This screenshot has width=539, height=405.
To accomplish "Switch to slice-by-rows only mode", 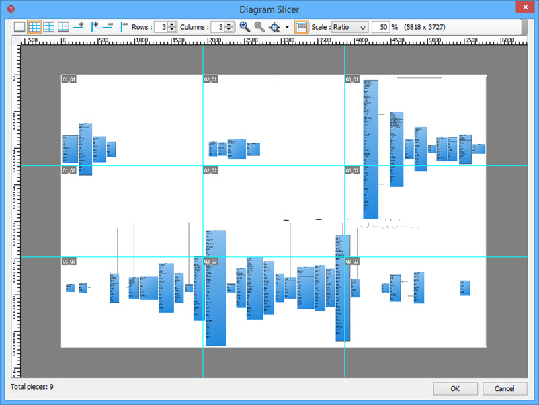I will (x=48, y=27).
